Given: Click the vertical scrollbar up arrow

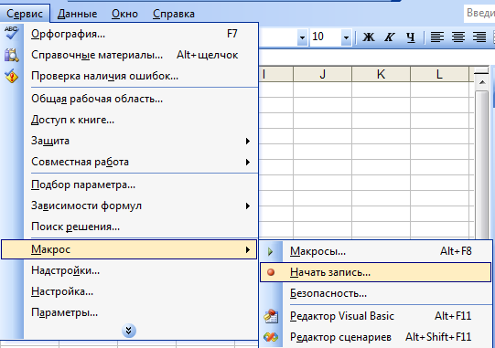Looking at the screenshot, I should [x=482, y=82].
